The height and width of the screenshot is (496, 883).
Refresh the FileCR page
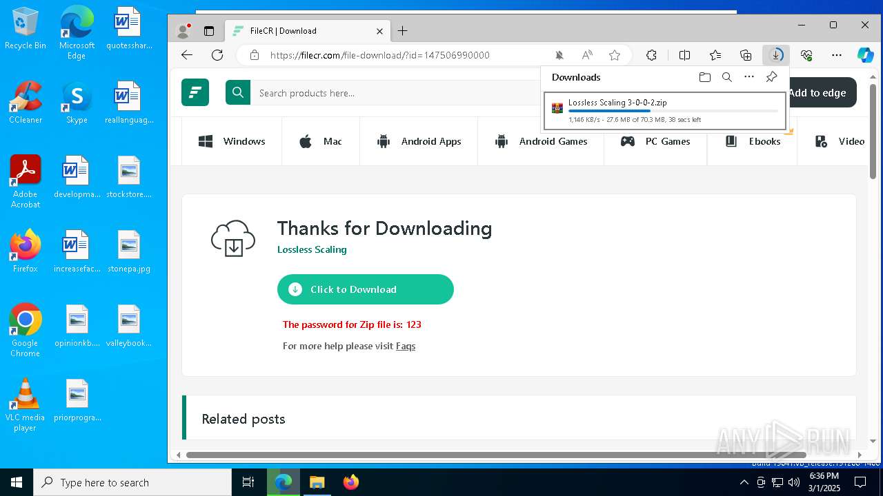pos(217,55)
